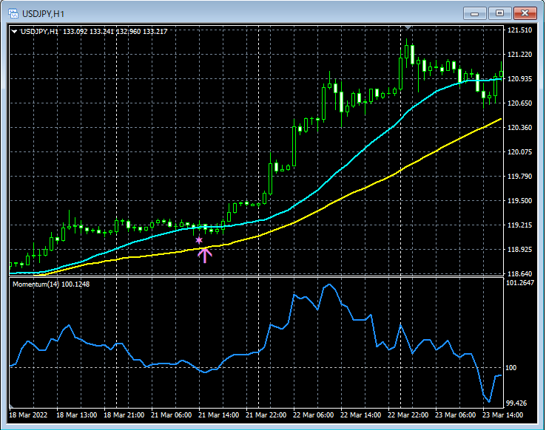Click the 23 Mar 06:00 time label
Viewport: 546px width, 430px height.
pos(456,415)
